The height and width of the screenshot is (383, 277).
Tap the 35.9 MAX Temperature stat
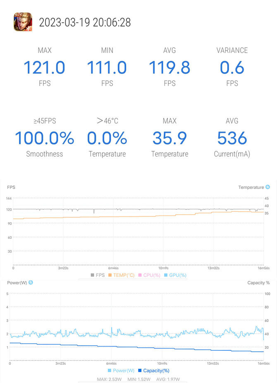click(170, 138)
